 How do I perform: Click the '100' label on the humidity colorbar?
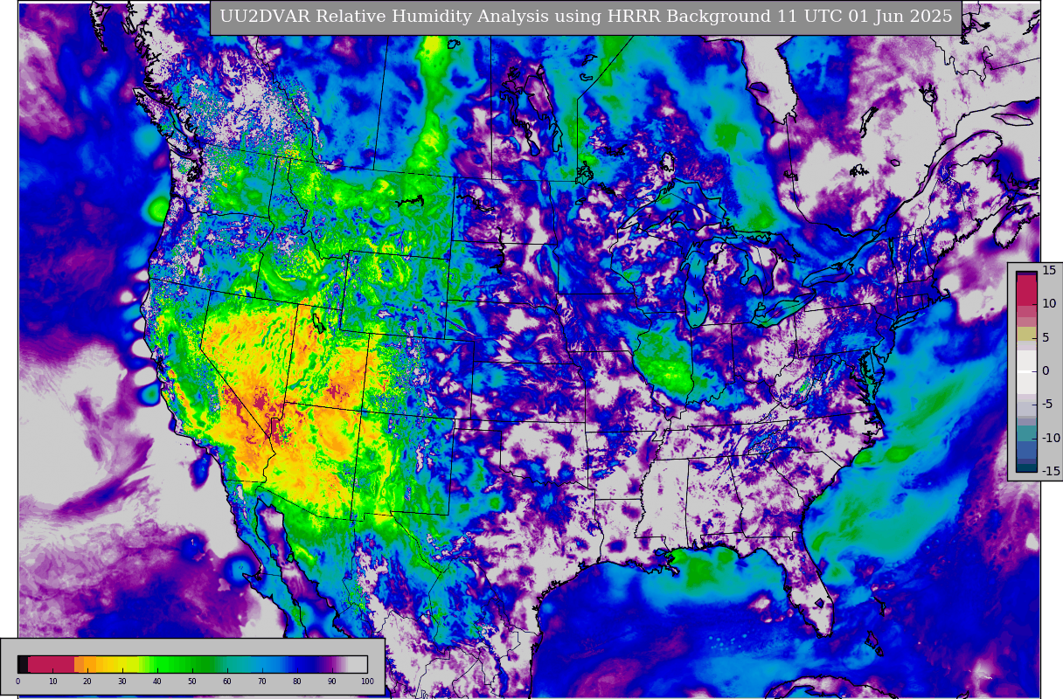(x=367, y=682)
